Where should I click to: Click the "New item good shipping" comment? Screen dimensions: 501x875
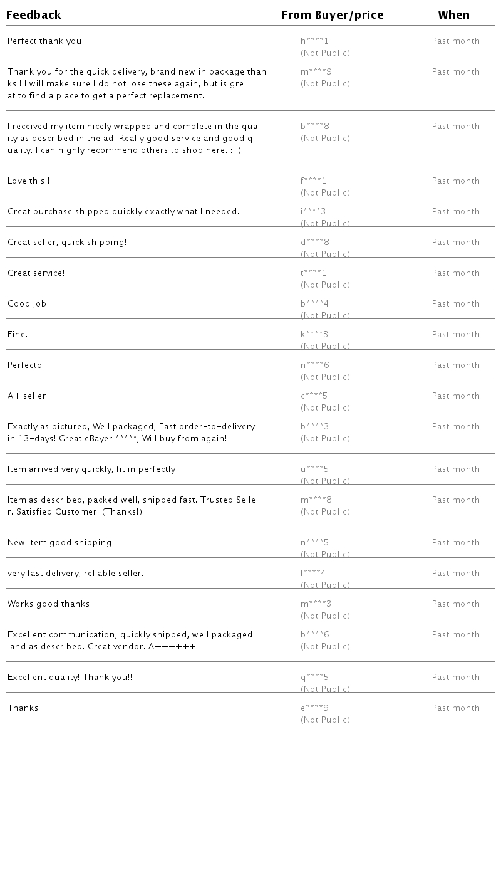pos(59,543)
